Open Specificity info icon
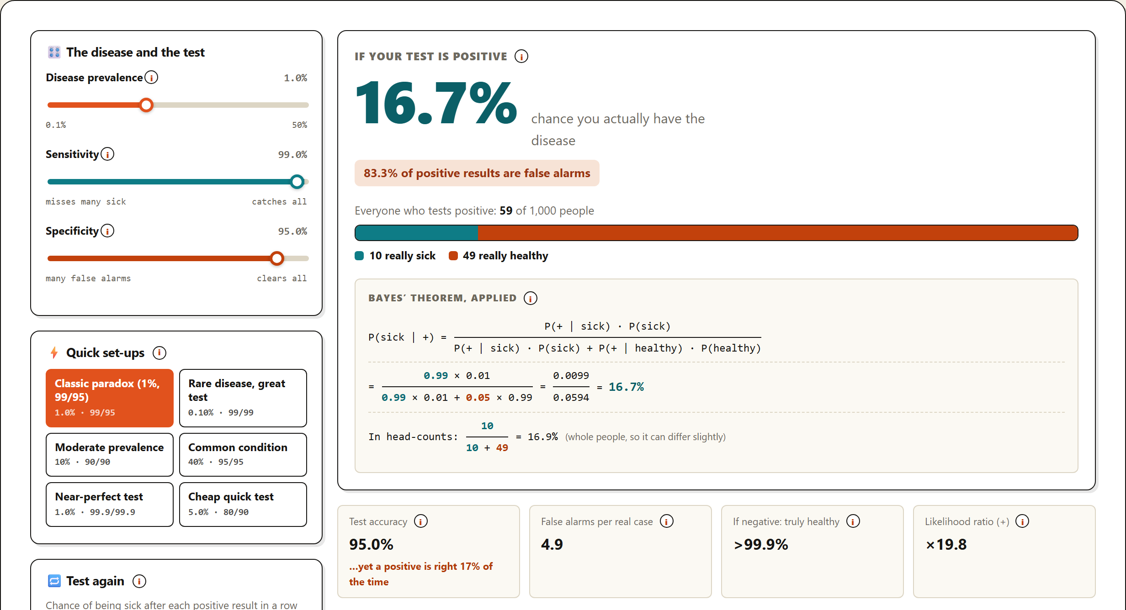The height and width of the screenshot is (610, 1126). [107, 231]
